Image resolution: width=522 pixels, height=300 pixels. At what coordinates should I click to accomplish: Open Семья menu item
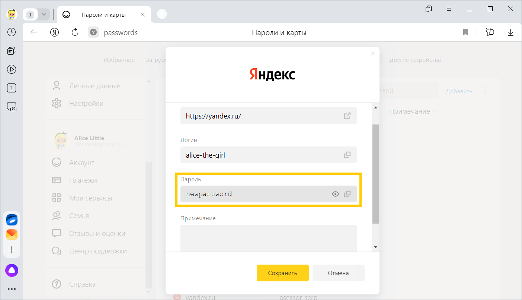[x=79, y=216]
